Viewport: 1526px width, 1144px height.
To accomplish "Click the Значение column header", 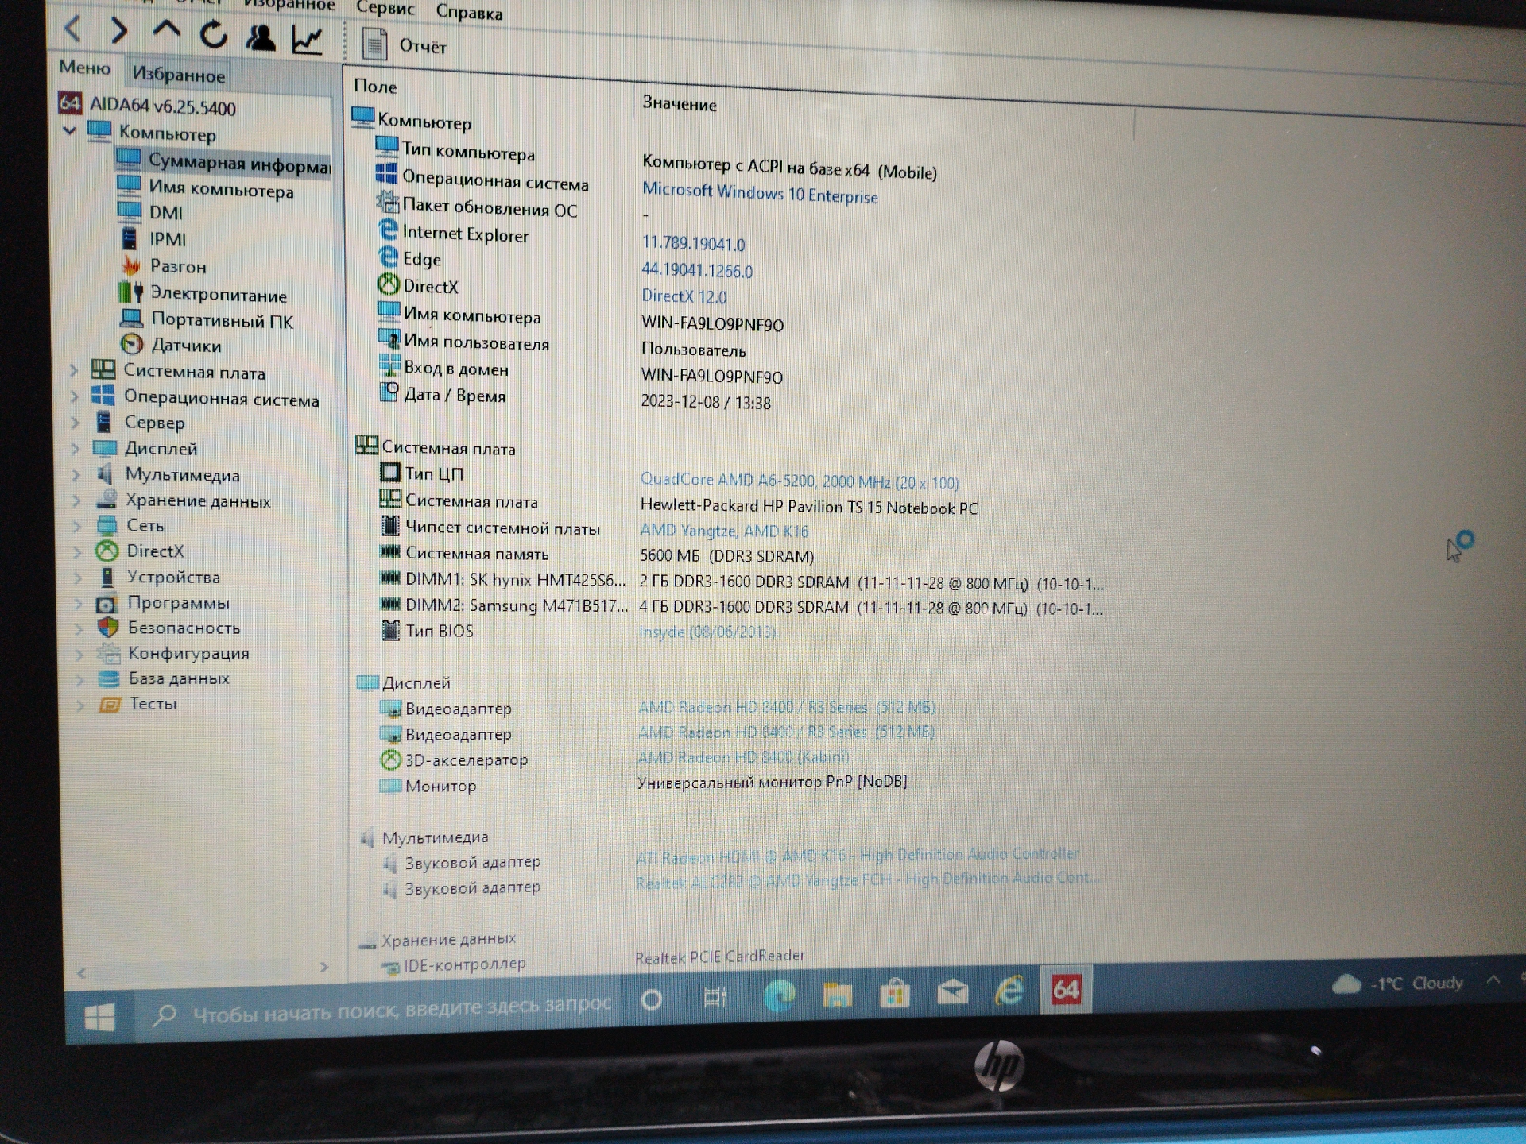I will click(x=680, y=103).
